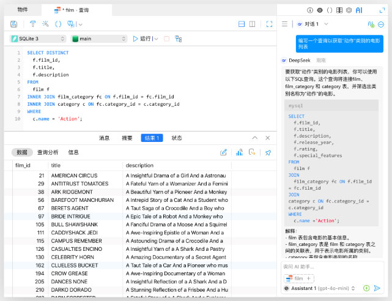Open the SQLite 3 connection dropdown
Viewport: 392px width, 301px height.
[x=38, y=39]
